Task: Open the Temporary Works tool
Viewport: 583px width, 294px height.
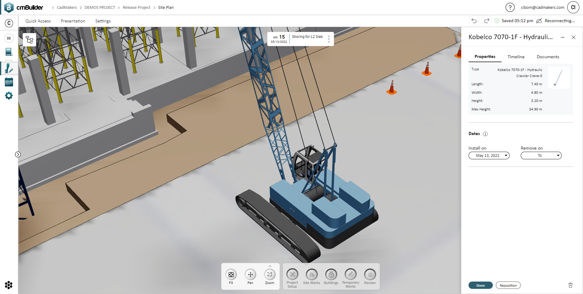Action: coord(351,275)
